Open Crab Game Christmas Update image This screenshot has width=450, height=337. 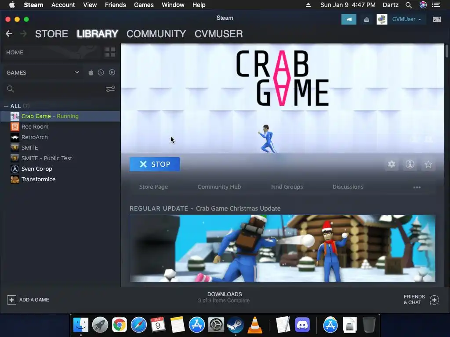coord(283,248)
